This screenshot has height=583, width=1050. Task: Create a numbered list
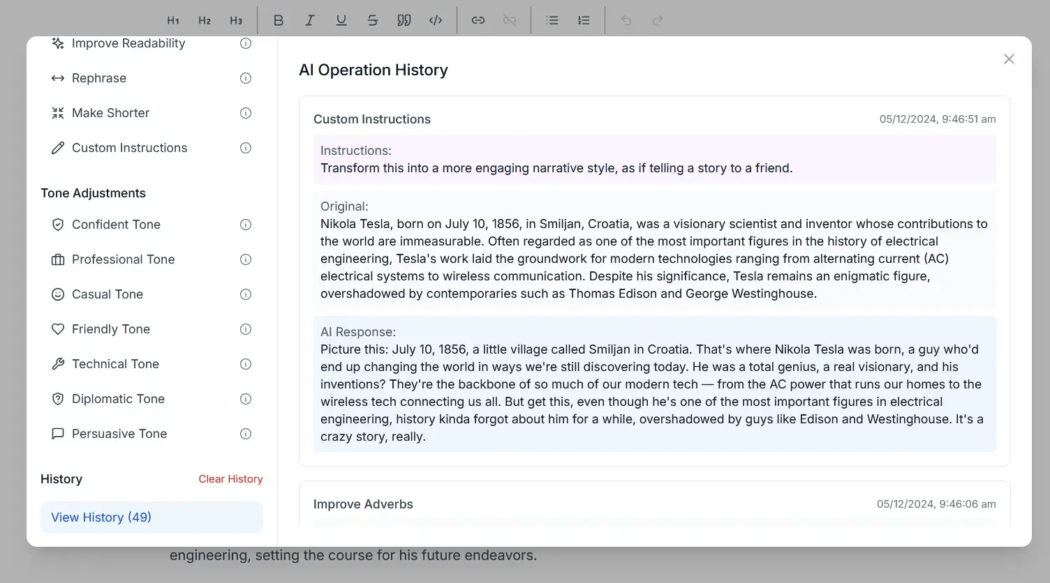tap(584, 20)
